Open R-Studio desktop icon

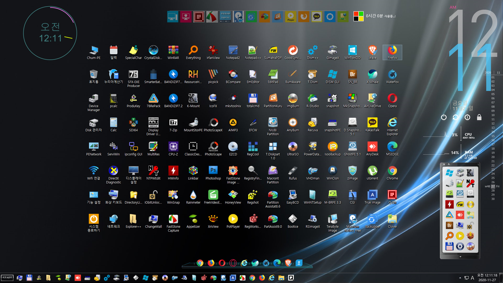[x=313, y=101]
